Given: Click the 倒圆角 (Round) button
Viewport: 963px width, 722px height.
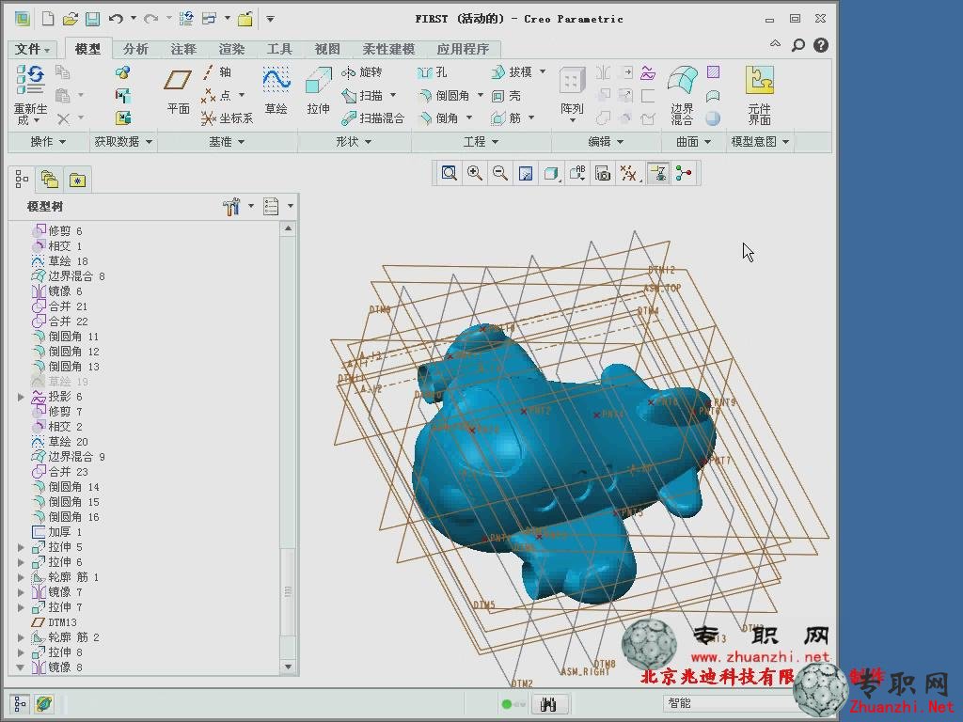Looking at the screenshot, I should [444, 96].
